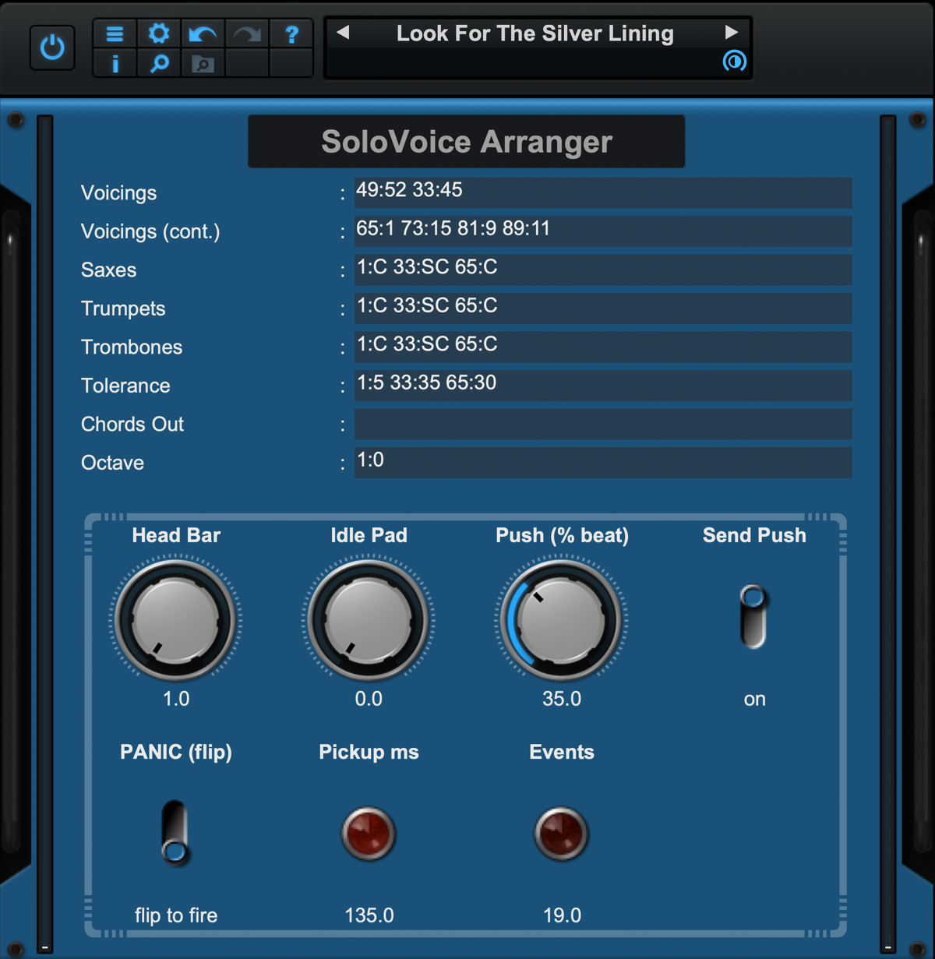The image size is (935, 959).
Task: Click the Octave field '1:0'
Action: [603, 463]
